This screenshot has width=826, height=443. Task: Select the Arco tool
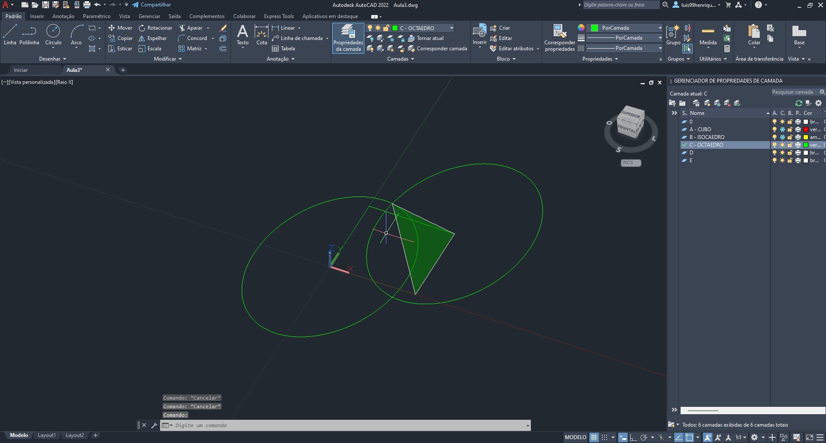click(76, 35)
